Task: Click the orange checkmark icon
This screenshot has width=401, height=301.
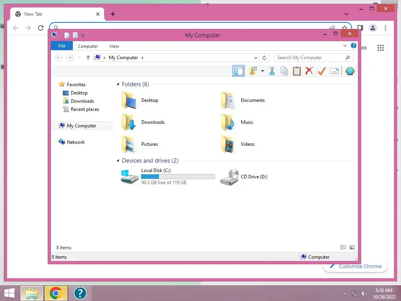Action: tap(322, 71)
